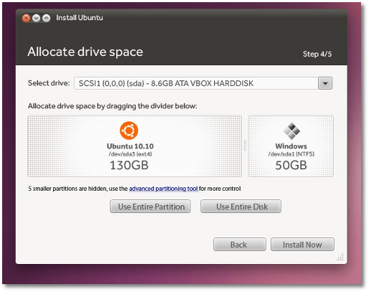The height and width of the screenshot is (292, 369).
Task: Click the /dev/sda3 (ext4) partition text
Action: [130, 154]
